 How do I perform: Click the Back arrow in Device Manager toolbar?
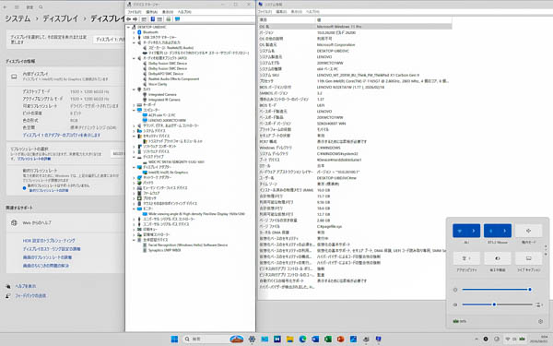click(129, 19)
